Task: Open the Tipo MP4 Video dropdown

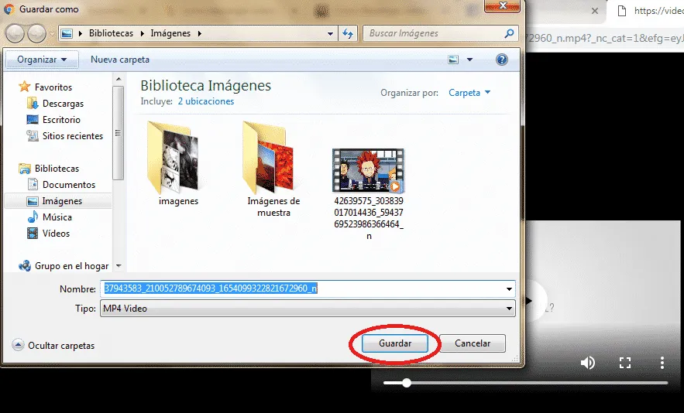Action: [x=308, y=309]
